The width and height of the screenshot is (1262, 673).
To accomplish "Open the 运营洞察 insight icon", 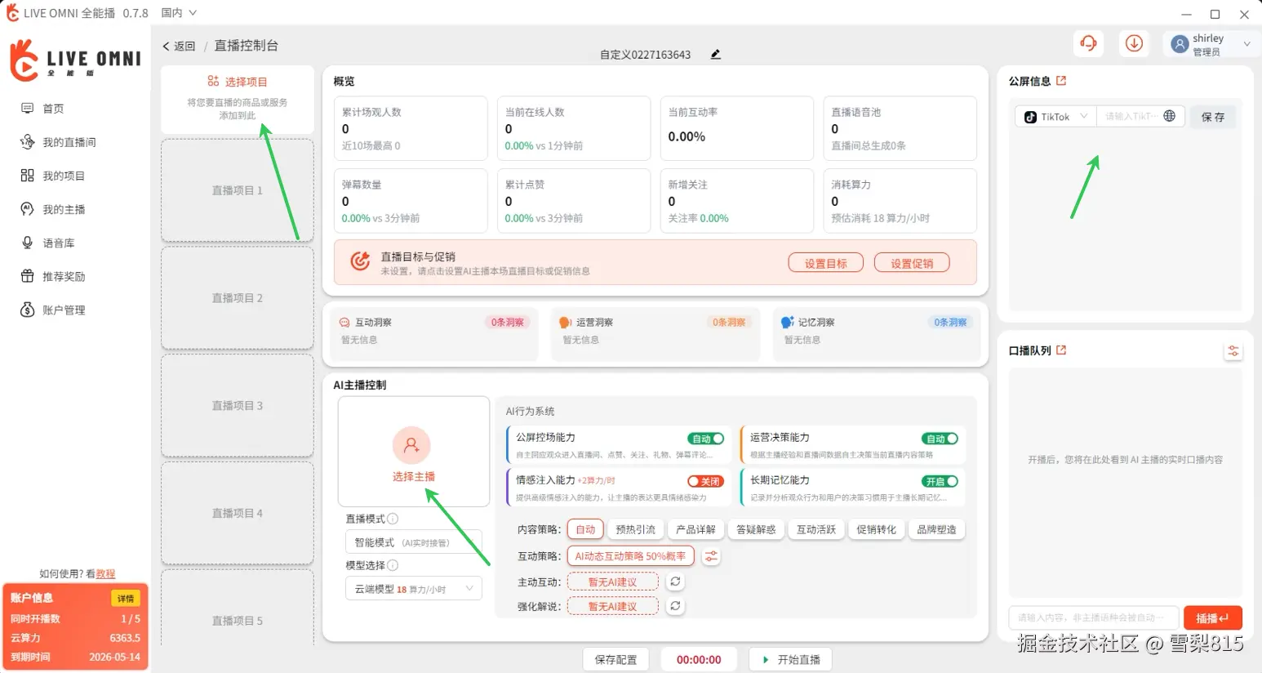I will [x=565, y=323].
